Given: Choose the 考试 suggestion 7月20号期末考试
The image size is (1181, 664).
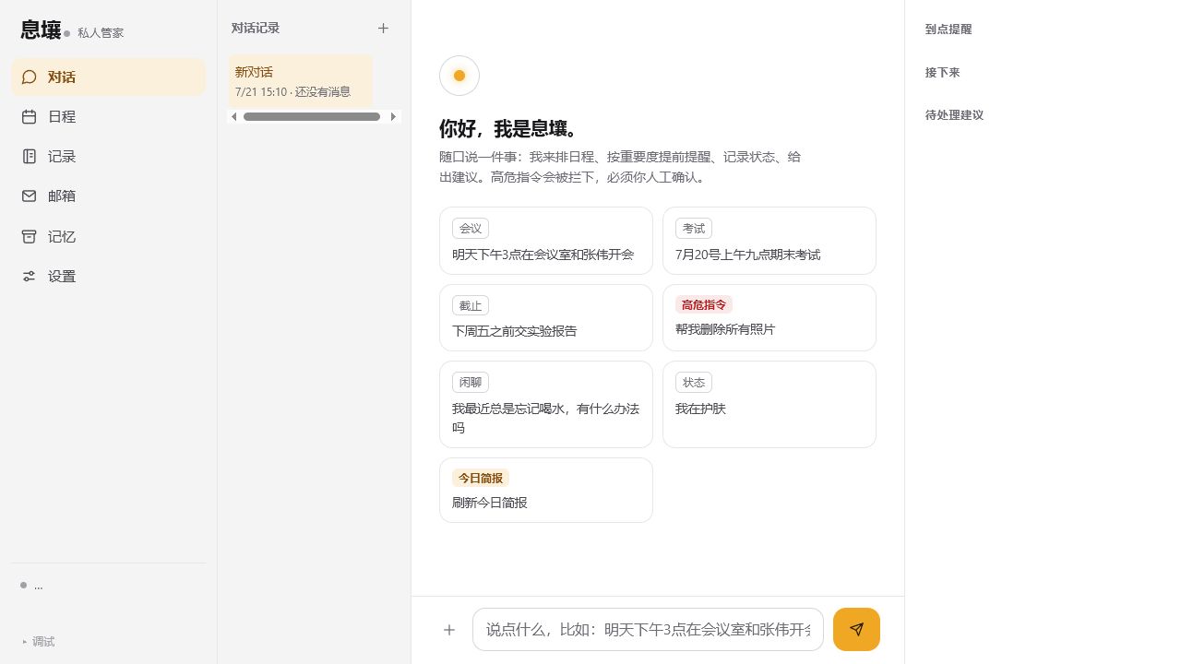Looking at the screenshot, I should [x=769, y=241].
